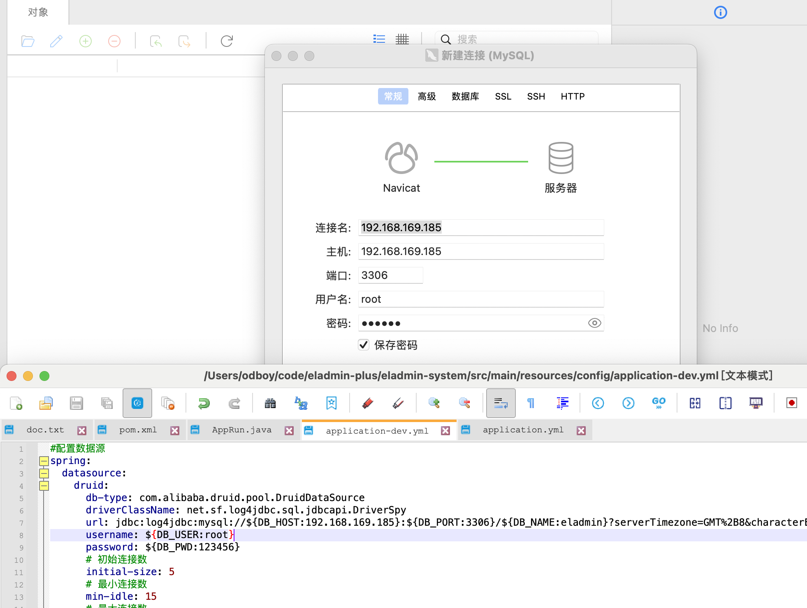Click the 端口 port input field

point(390,275)
